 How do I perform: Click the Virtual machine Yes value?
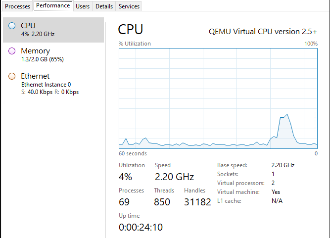click(x=276, y=192)
